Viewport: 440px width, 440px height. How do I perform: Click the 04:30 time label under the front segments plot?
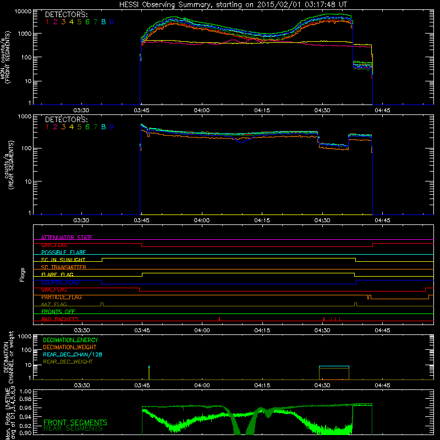click(x=322, y=111)
